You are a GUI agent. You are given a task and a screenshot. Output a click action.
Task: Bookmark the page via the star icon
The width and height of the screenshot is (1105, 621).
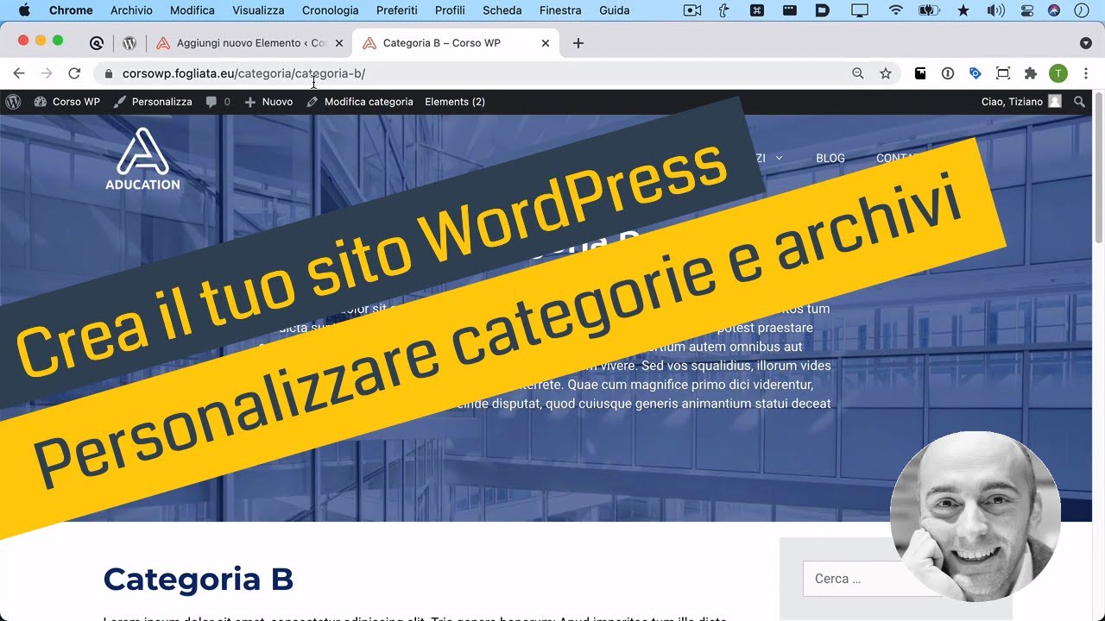pos(886,73)
